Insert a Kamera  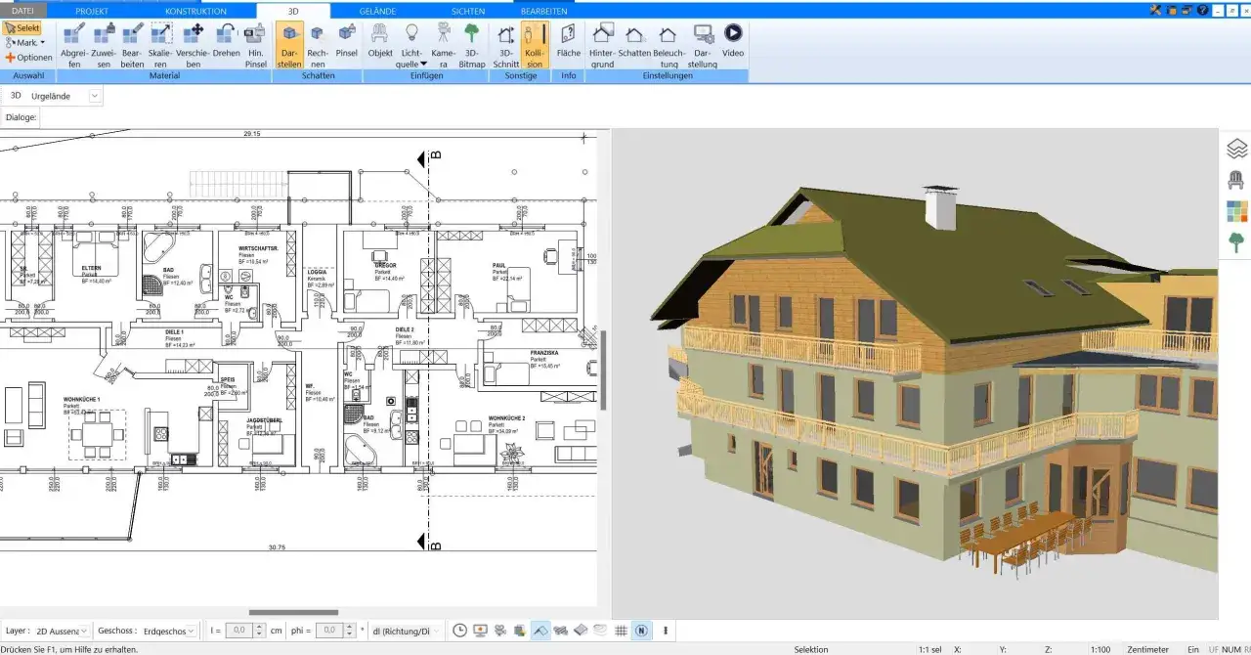(443, 45)
